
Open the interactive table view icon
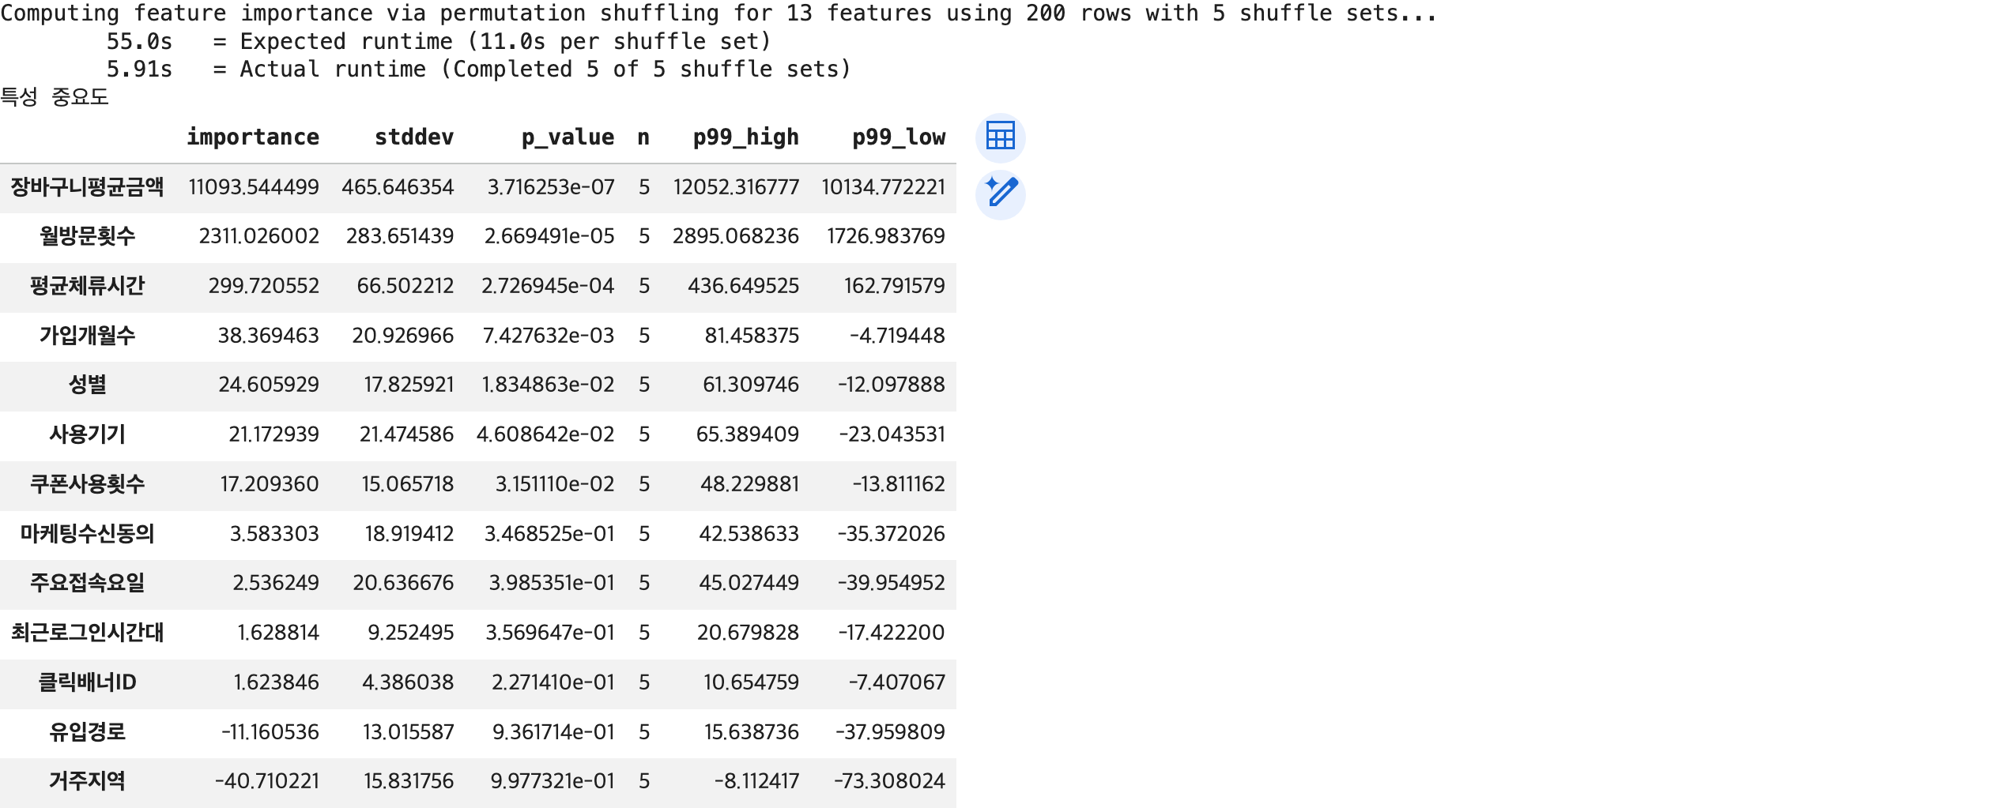coord(1000,137)
